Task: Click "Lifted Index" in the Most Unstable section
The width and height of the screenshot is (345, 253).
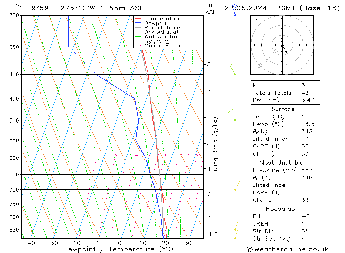Action: tap(270, 185)
